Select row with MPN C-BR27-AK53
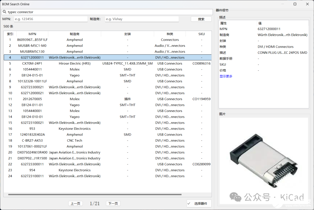The image size is (314, 210). pyautogui.click(x=108, y=140)
